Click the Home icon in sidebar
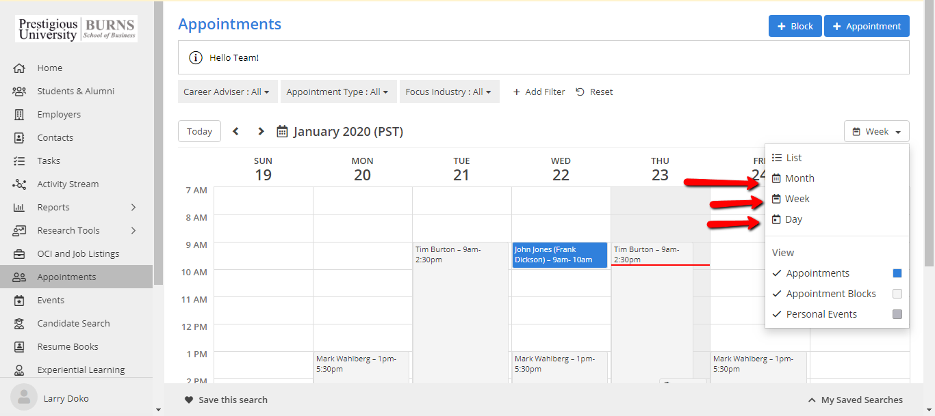 coord(19,68)
